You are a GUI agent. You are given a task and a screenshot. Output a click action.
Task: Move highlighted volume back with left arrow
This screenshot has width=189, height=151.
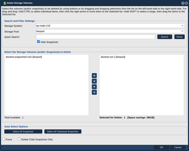(x=94, y=87)
